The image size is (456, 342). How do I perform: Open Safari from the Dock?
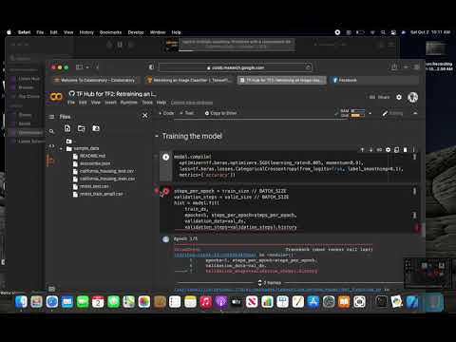coord(52,302)
